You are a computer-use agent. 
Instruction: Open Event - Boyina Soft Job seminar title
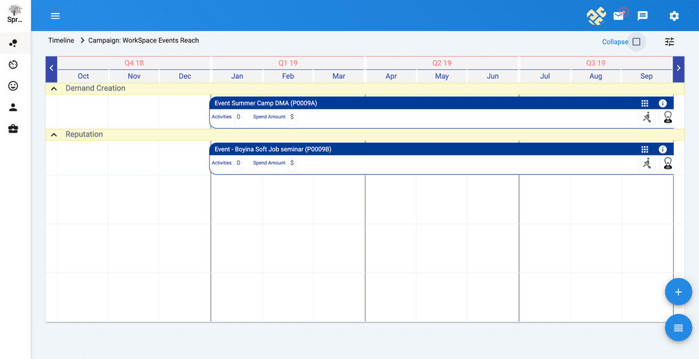[x=273, y=149]
